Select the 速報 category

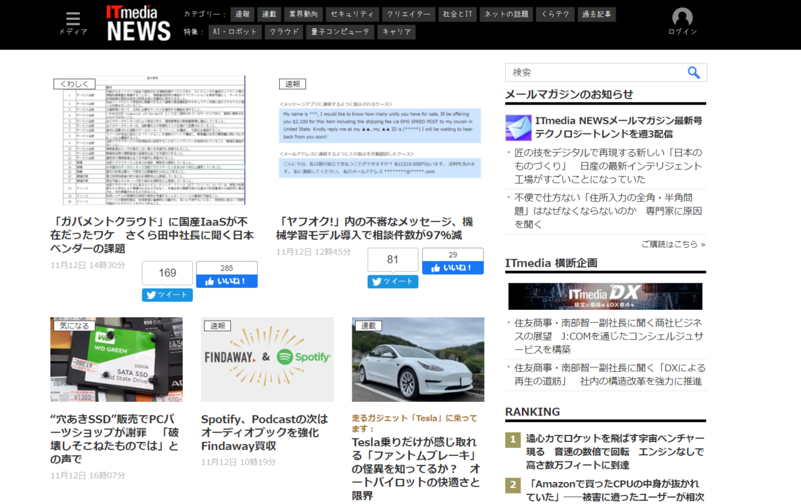242,15
